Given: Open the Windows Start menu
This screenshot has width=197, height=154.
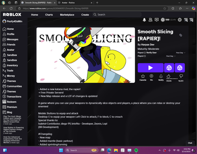Looking at the screenshot, I should pos(61,150).
